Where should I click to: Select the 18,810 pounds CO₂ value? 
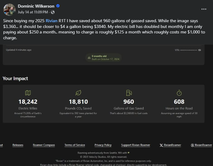point(78,102)
